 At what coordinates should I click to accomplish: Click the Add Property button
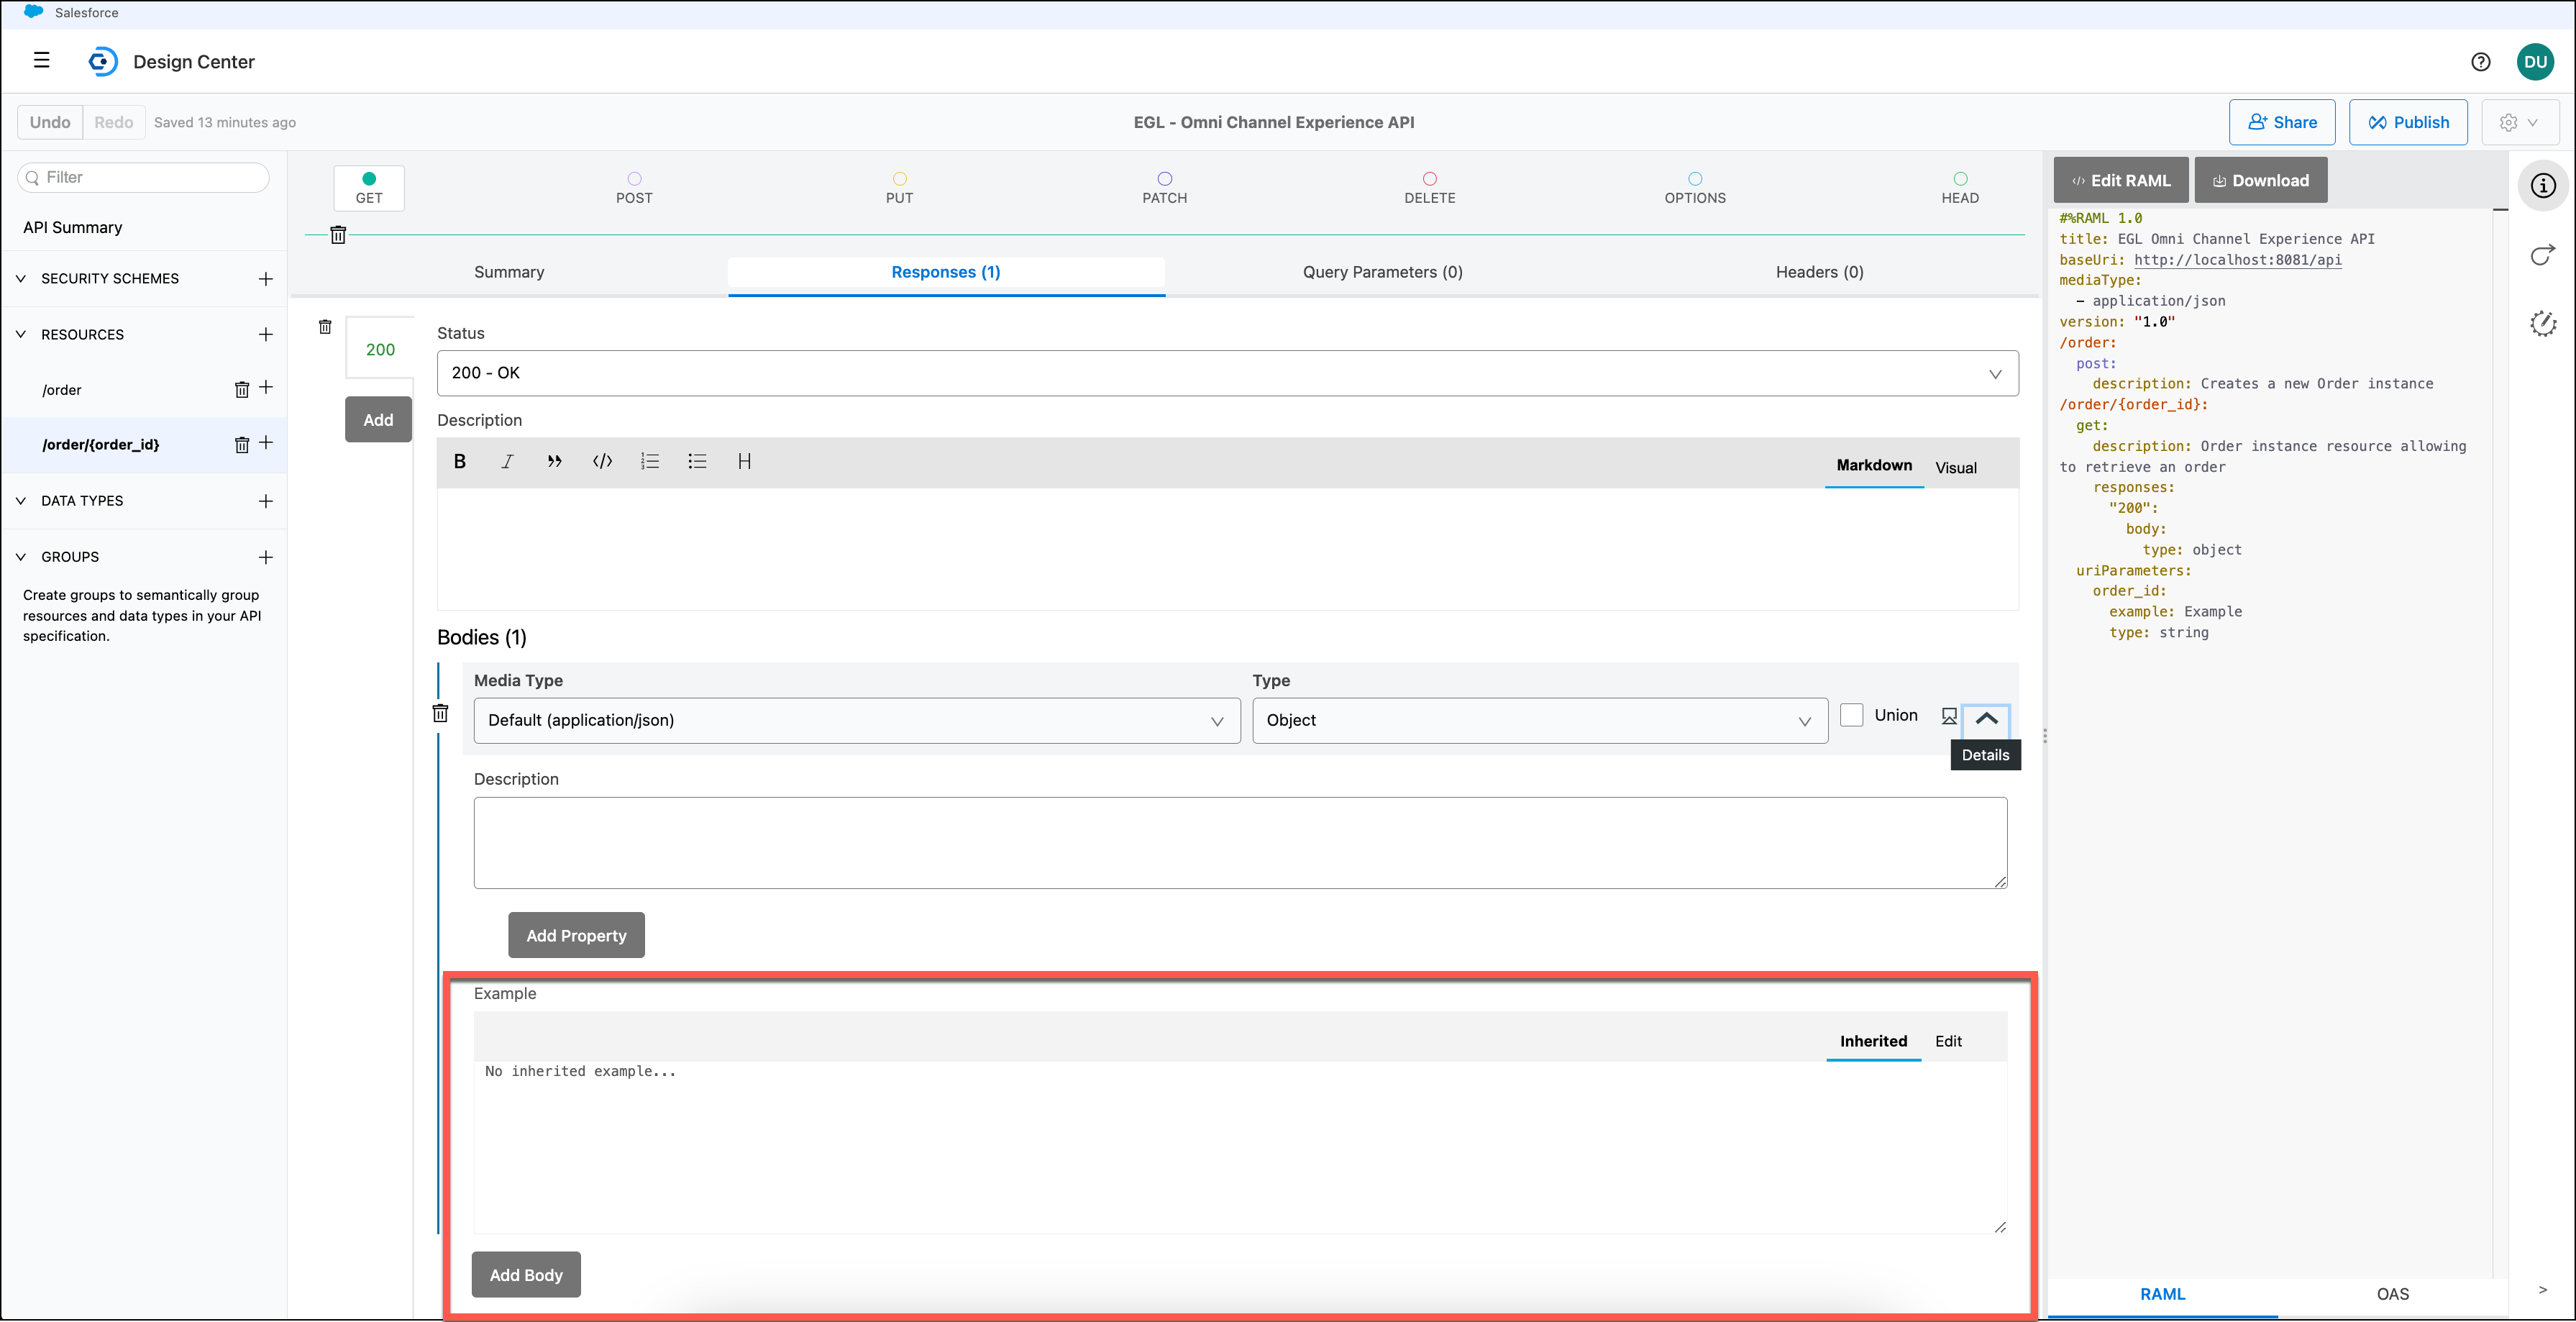coord(576,935)
